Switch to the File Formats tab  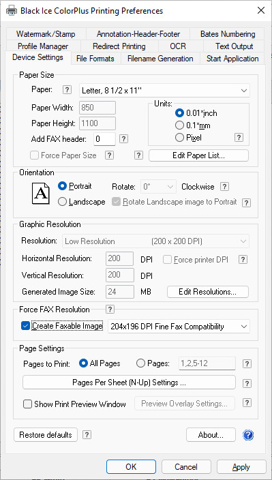pos(95,59)
